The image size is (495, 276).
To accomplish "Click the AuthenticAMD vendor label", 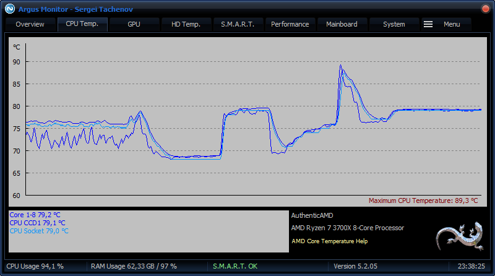I will [312, 215].
